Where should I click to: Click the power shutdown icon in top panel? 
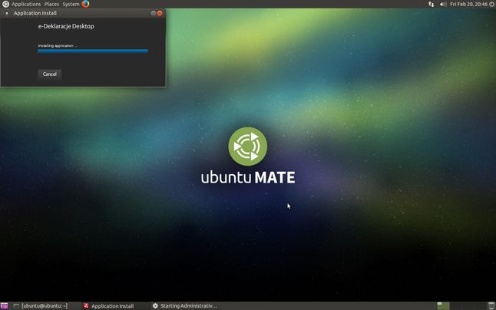point(492,4)
